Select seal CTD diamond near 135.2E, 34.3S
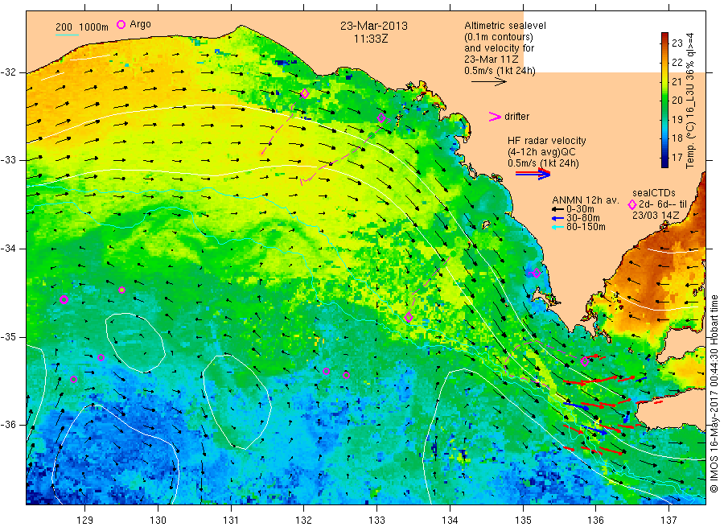Image resolution: width=724 pixels, height=531 pixels. tap(537, 273)
